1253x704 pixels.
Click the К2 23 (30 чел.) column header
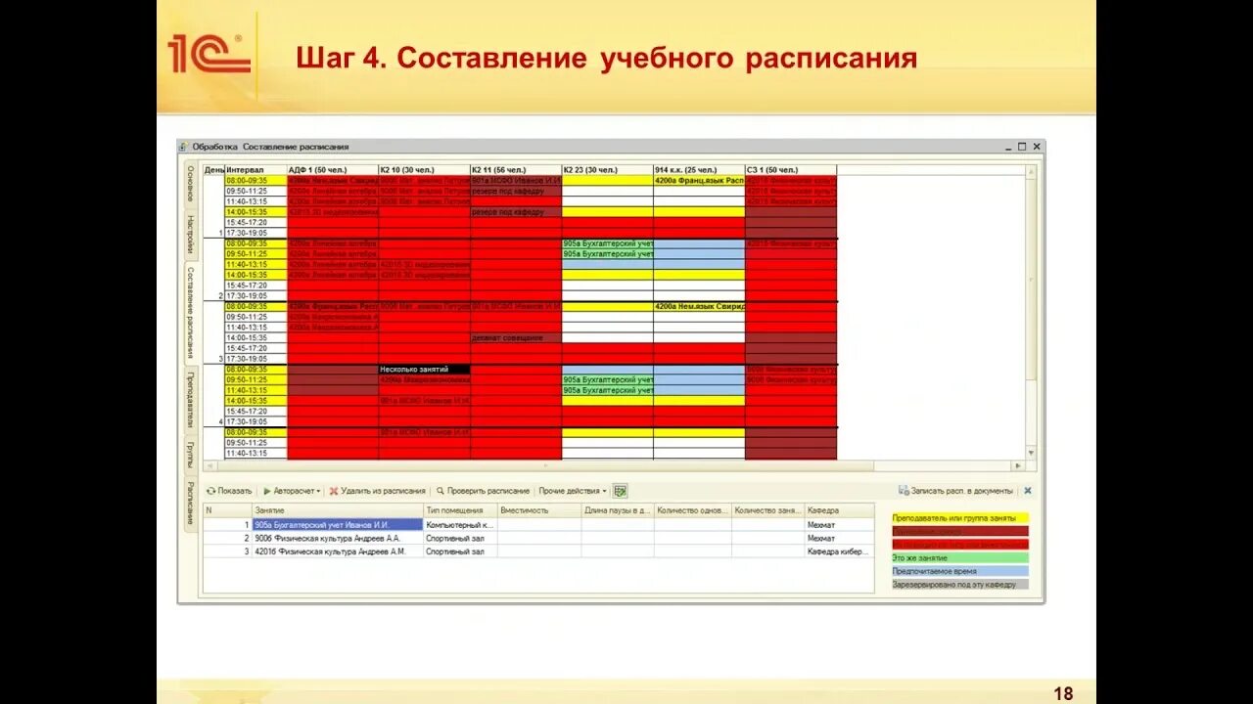coord(607,170)
